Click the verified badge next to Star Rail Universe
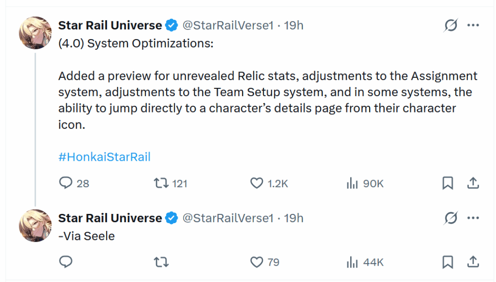The width and height of the screenshot is (496, 282). tap(171, 25)
